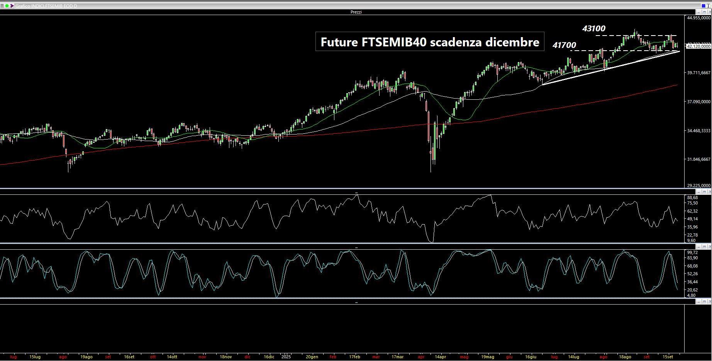Click price axis value 44.955,0000

(x=699, y=18)
